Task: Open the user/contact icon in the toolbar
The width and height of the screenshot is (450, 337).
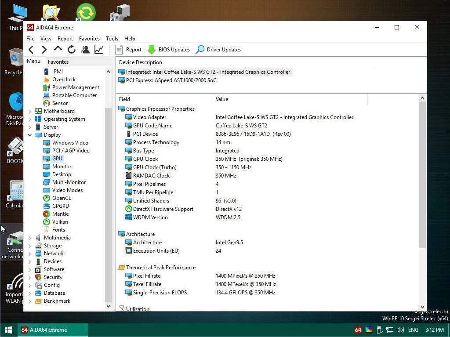Action: coord(85,50)
